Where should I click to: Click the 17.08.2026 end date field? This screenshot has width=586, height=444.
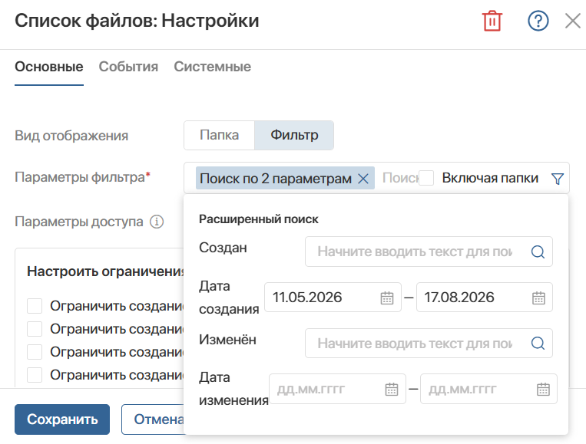pyautogui.click(x=485, y=298)
